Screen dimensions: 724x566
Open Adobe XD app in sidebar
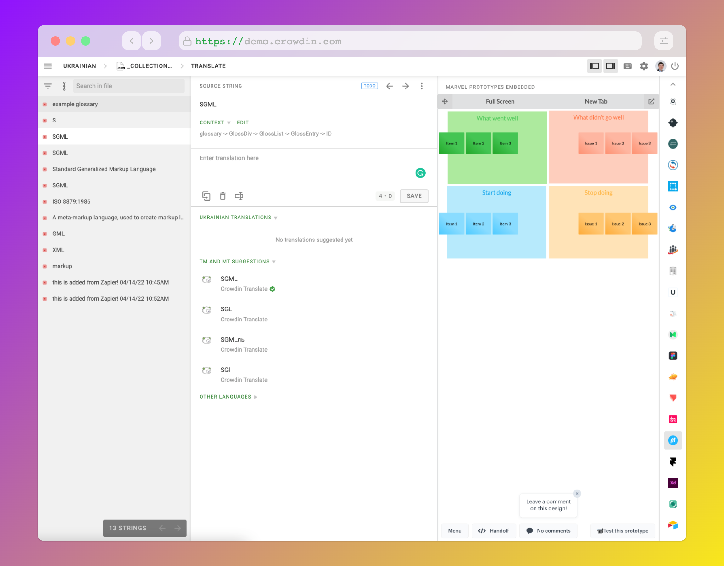pos(673,483)
